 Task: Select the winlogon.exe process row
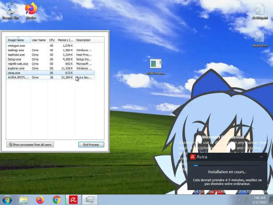click(50, 46)
